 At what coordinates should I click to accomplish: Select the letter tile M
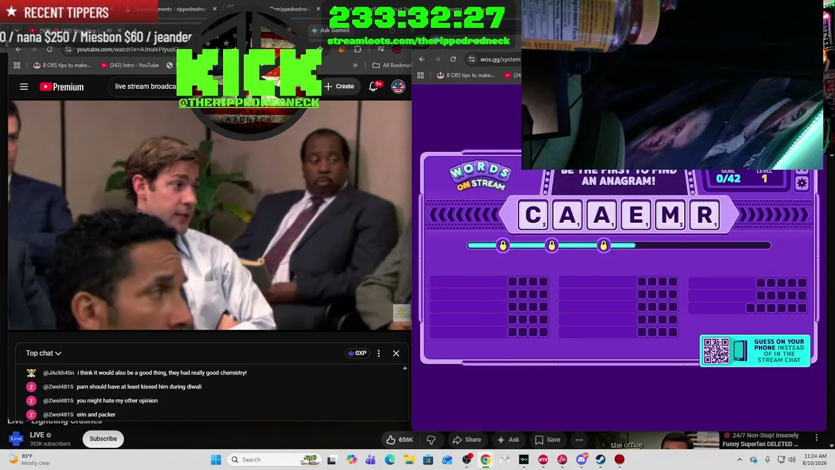point(670,215)
